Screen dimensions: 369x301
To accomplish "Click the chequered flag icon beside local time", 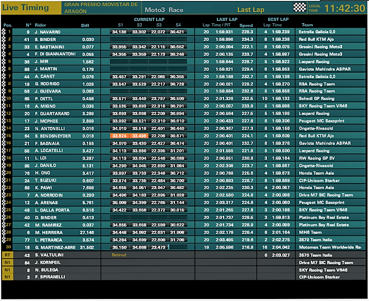I will 299,7.
